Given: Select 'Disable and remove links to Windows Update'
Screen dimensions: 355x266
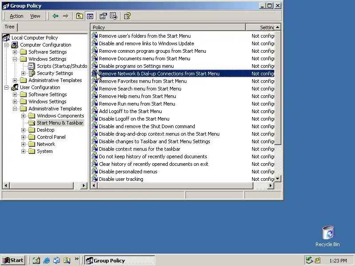Looking at the screenshot, I should coord(146,43).
